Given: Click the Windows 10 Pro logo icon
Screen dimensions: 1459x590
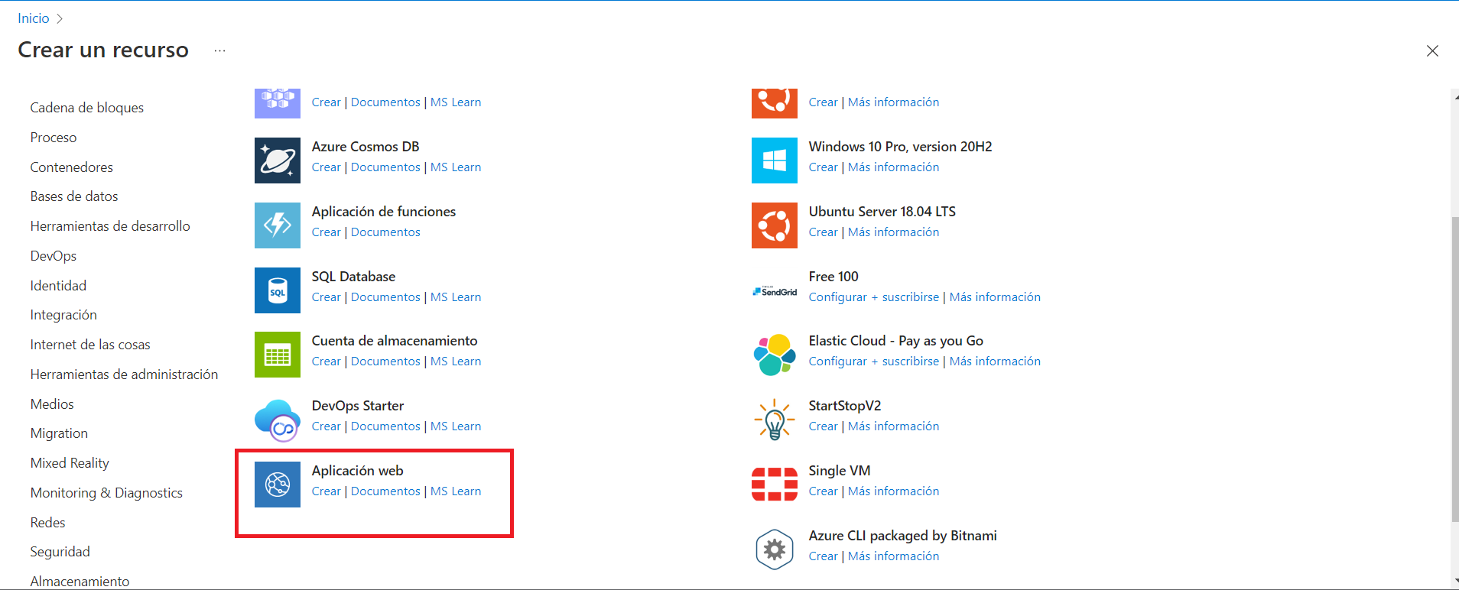Looking at the screenshot, I should [x=775, y=160].
